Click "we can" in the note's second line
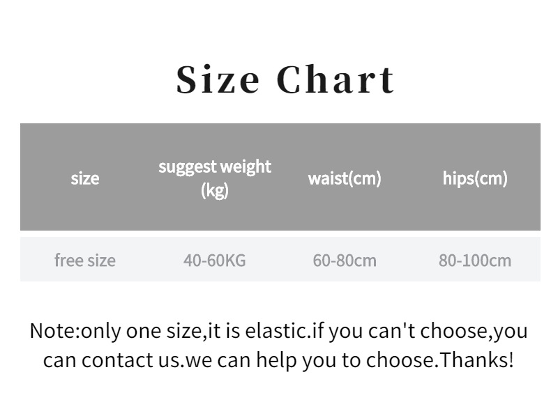 point(217,360)
